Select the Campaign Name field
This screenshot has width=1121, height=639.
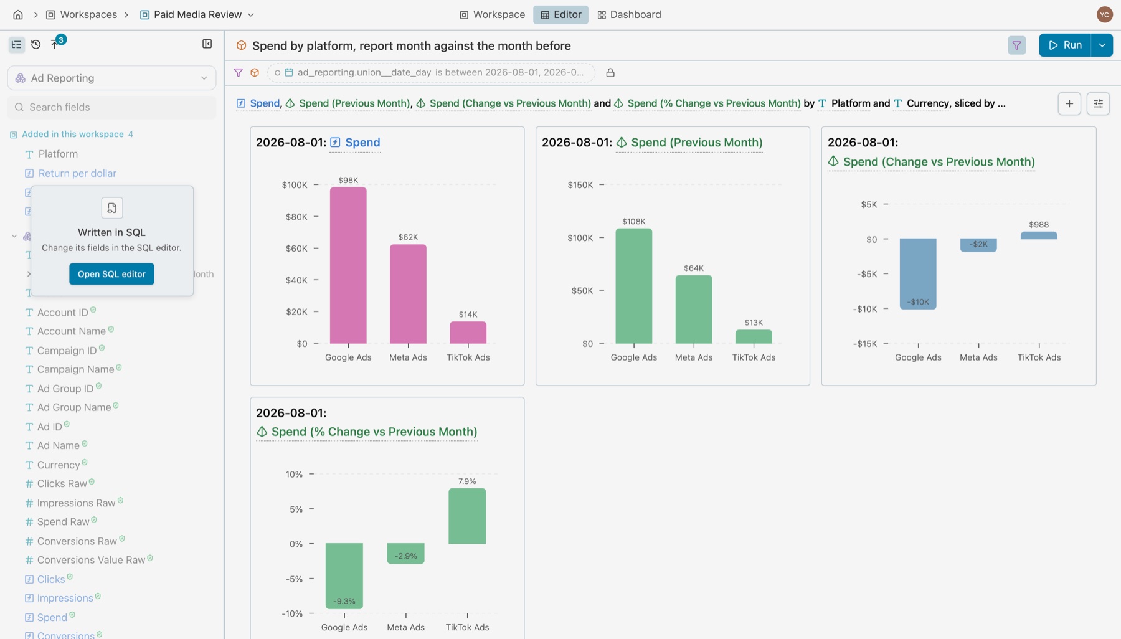76,369
